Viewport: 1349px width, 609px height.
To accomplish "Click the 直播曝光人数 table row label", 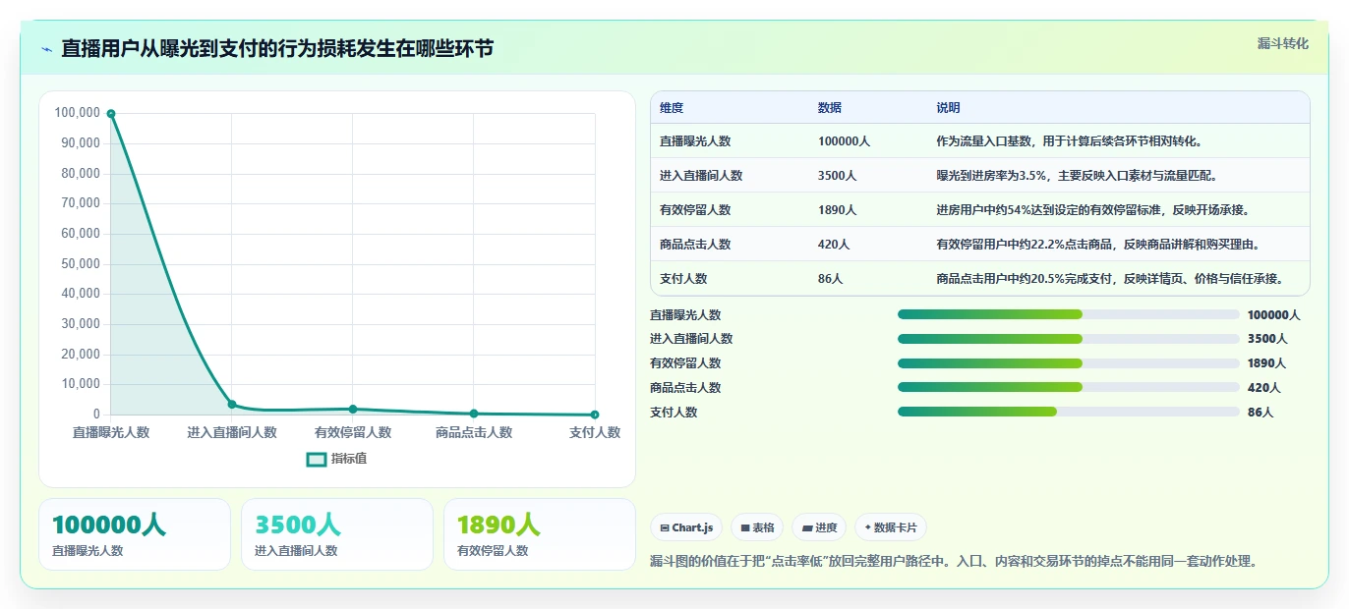I will [x=695, y=141].
